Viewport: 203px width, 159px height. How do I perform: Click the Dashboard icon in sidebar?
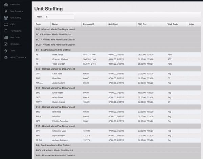tap(6, 5)
